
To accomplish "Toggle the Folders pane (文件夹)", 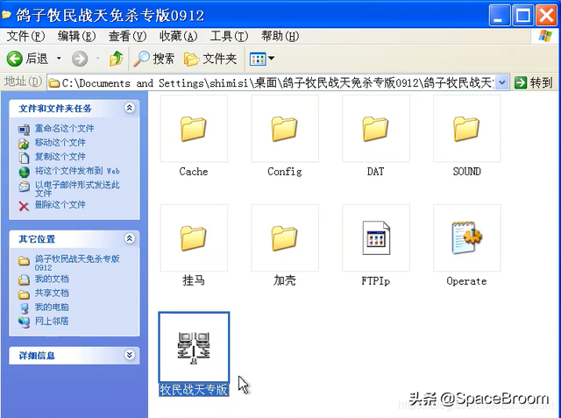I will click(210, 59).
